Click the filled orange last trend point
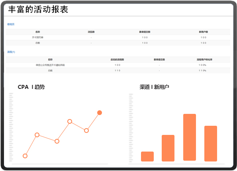Image resolution: width=237 pixels, height=171 pixels. (100, 113)
